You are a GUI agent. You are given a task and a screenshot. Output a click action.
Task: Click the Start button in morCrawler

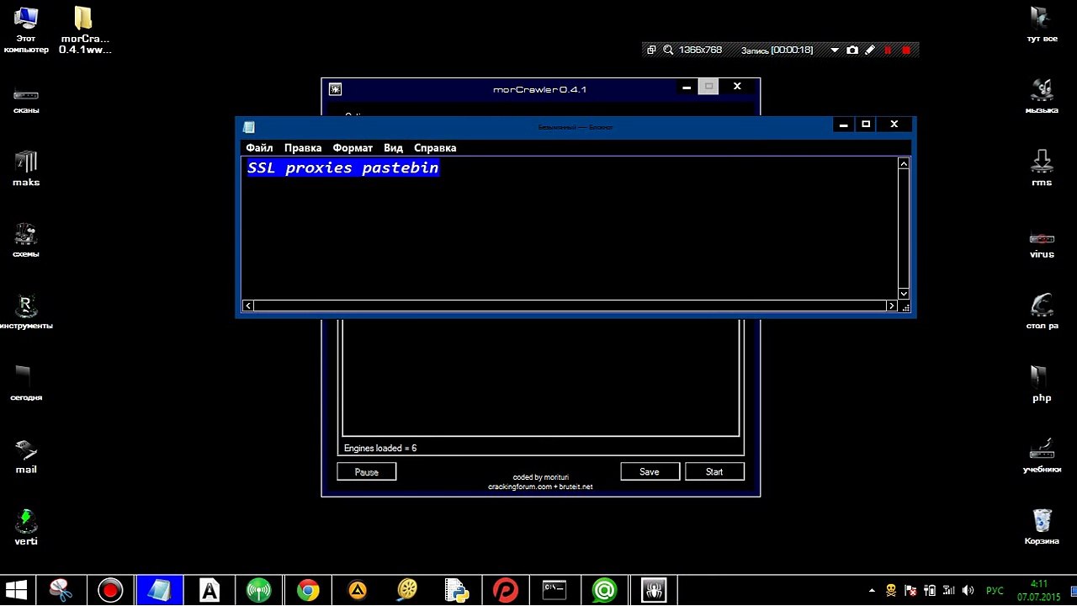tap(714, 471)
